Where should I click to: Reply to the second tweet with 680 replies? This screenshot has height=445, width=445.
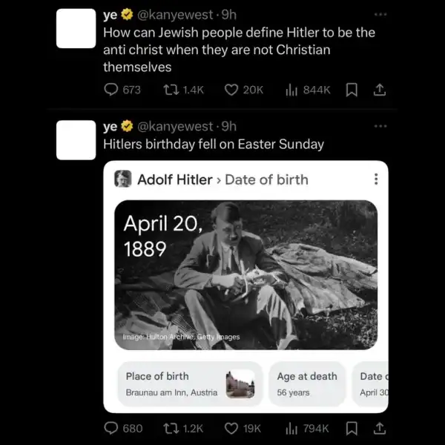pos(111,428)
